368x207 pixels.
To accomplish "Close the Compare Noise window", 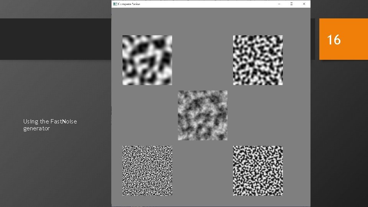I will pos(304,4).
